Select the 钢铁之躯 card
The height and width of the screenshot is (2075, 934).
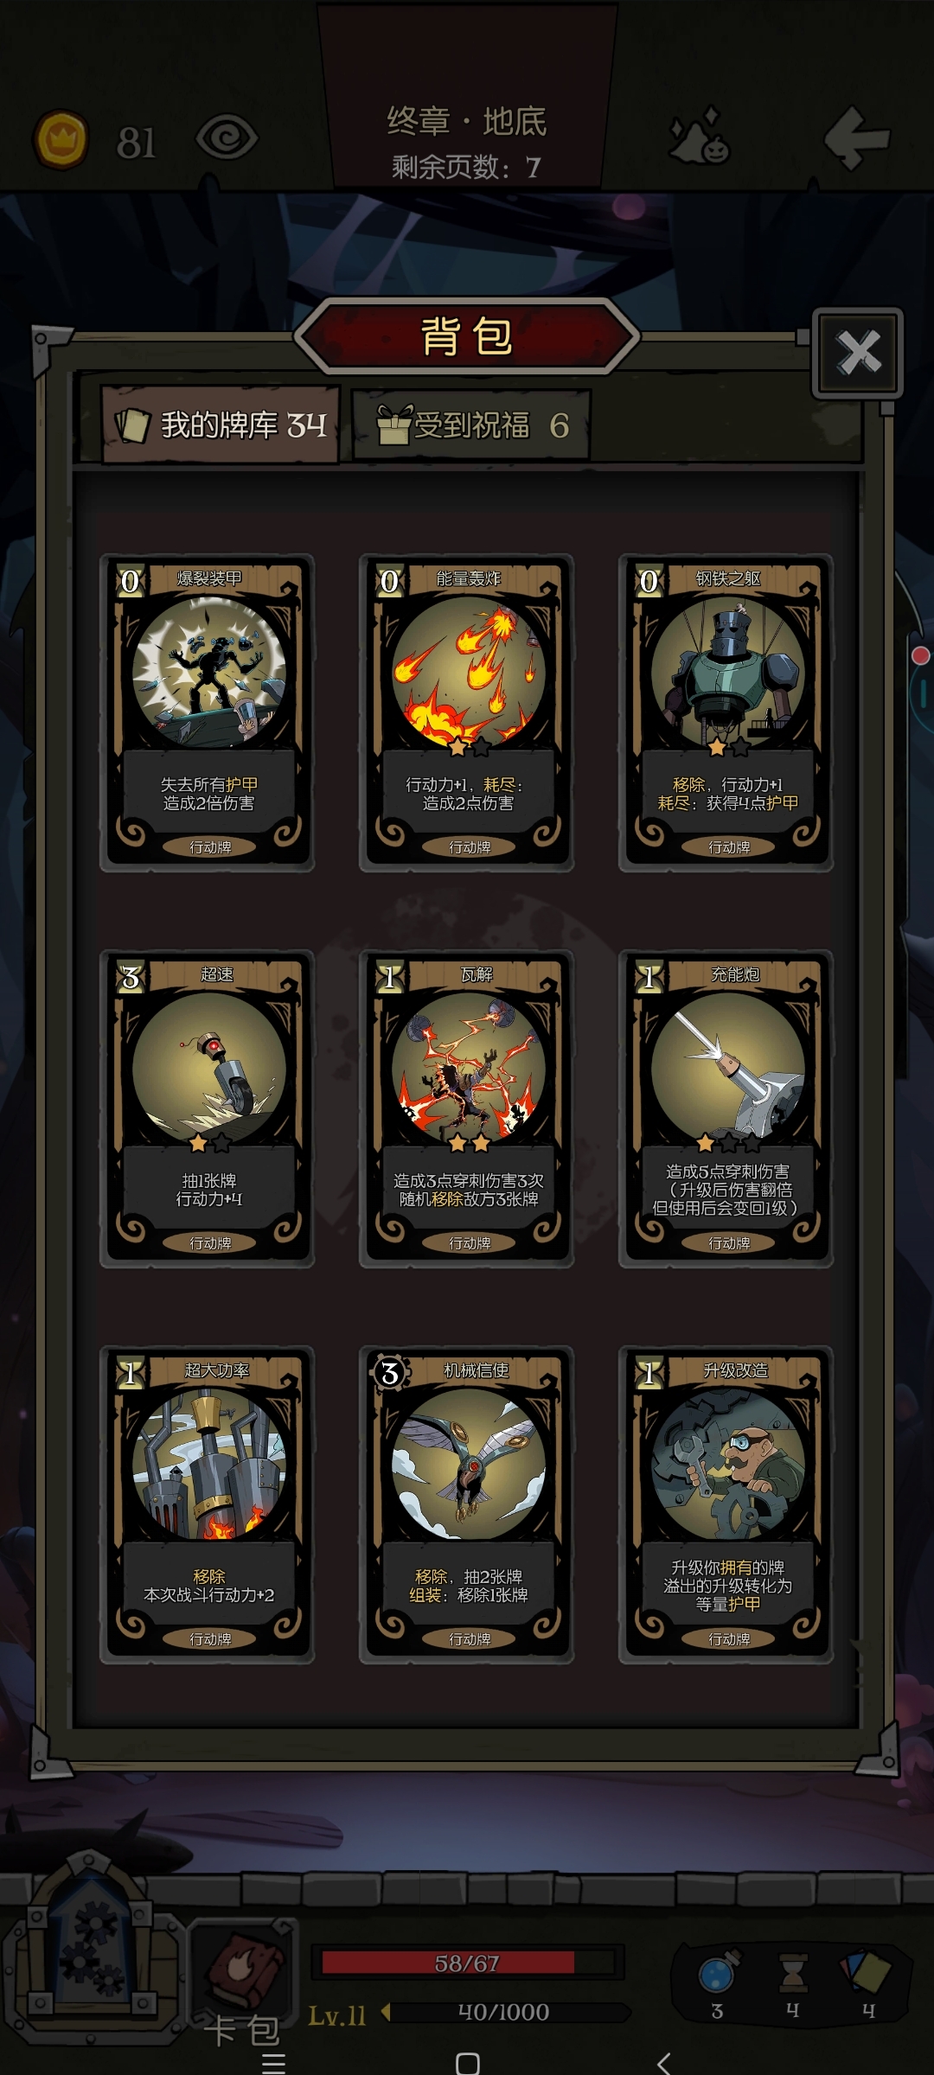726,712
